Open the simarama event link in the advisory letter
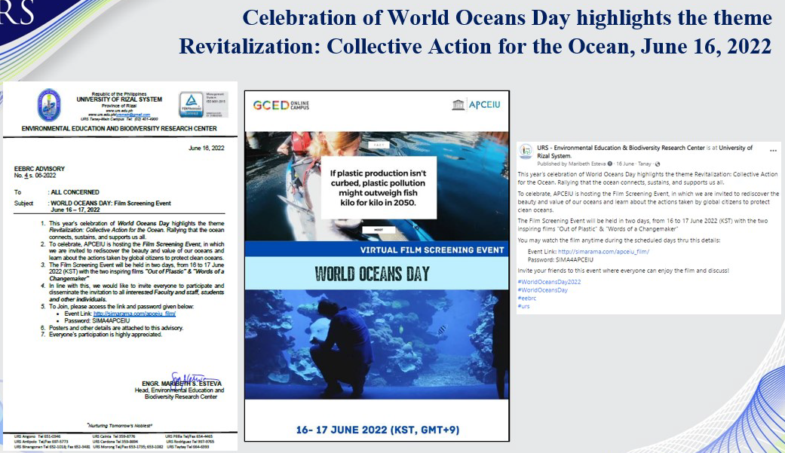The width and height of the screenshot is (785, 453). click(x=134, y=314)
